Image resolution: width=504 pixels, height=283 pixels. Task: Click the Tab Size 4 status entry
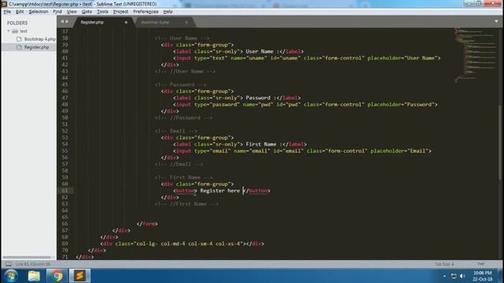click(444, 264)
